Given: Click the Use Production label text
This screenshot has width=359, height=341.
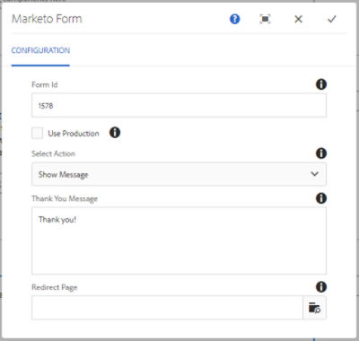Looking at the screenshot, I should [x=74, y=134].
